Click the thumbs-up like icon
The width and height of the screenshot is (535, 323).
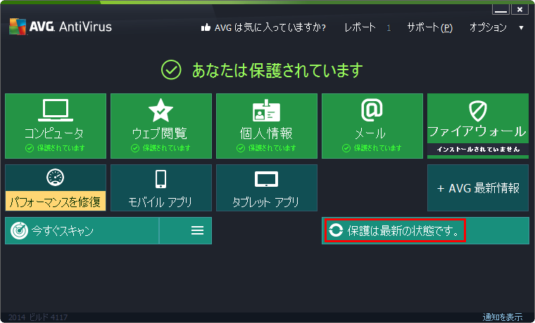[206, 27]
